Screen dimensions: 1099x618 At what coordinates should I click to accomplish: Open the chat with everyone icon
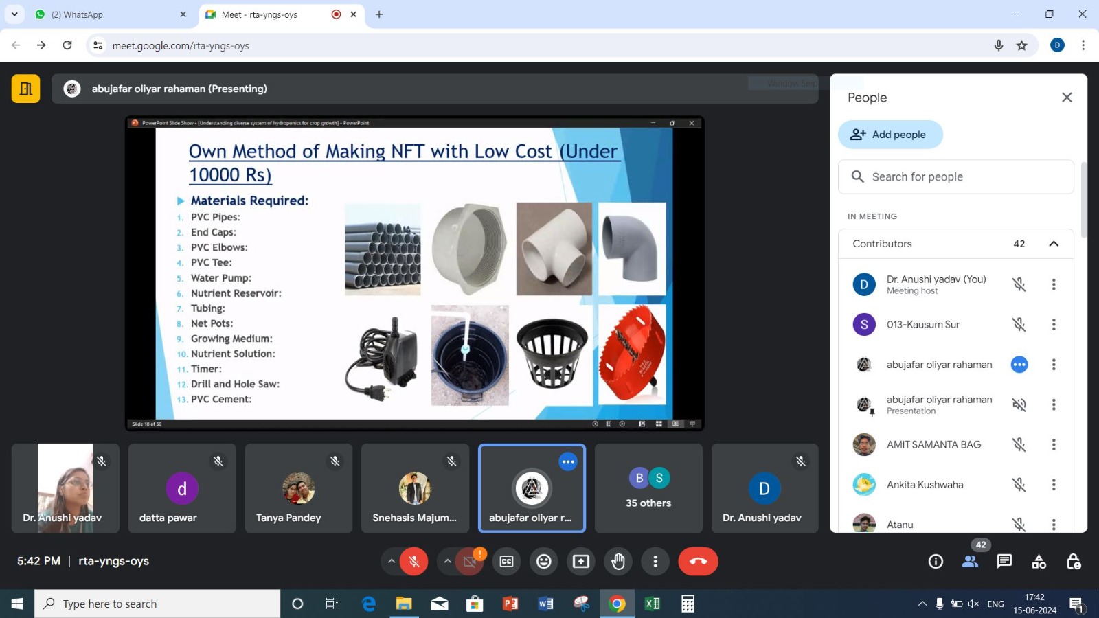click(1004, 562)
